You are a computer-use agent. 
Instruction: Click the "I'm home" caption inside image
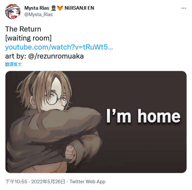point(143,116)
